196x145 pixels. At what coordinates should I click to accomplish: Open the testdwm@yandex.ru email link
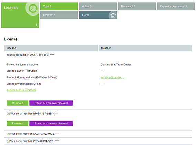point(112,77)
